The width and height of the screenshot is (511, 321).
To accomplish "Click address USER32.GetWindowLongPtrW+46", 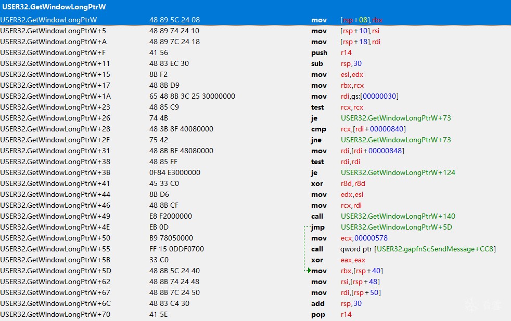I will (55, 205).
